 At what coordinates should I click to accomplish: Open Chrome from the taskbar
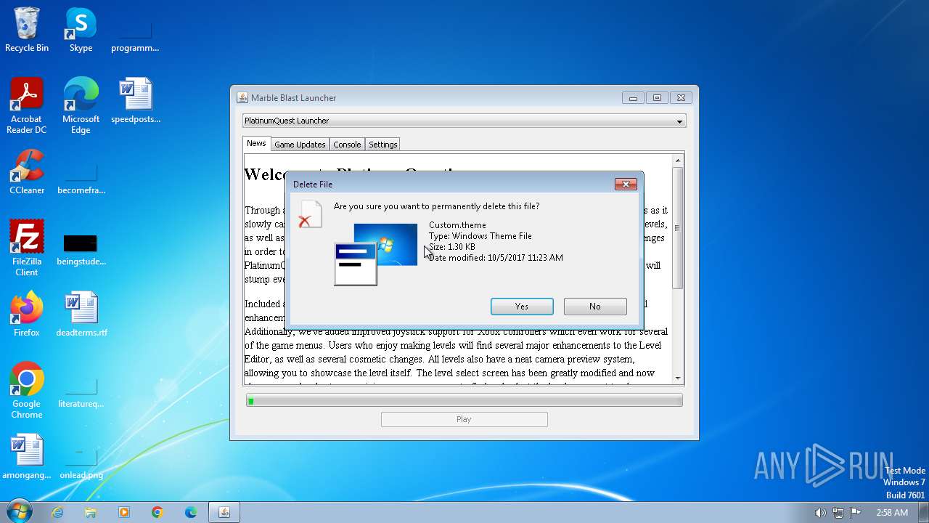[157, 512]
